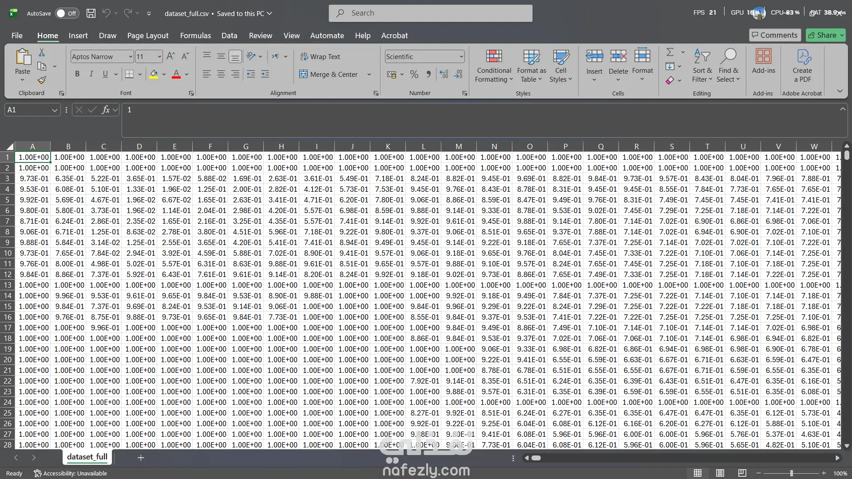Select column header G
Screen dimensions: 852x479
click(246, 146)
